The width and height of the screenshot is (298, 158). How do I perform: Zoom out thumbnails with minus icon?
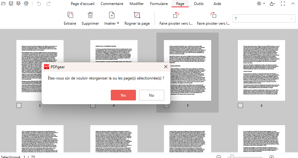click(x=219, y=157)
